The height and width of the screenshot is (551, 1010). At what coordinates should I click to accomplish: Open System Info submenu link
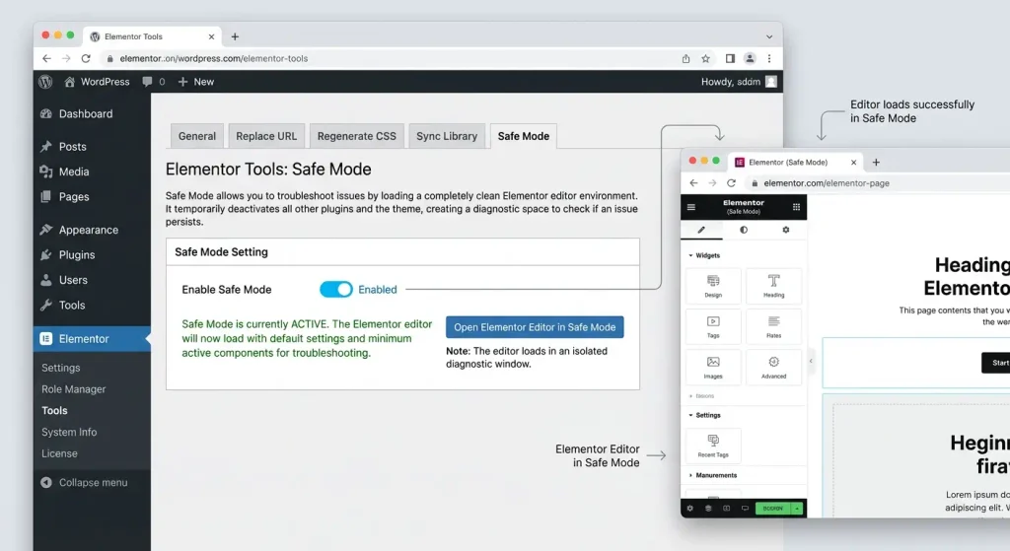[69, 433]
